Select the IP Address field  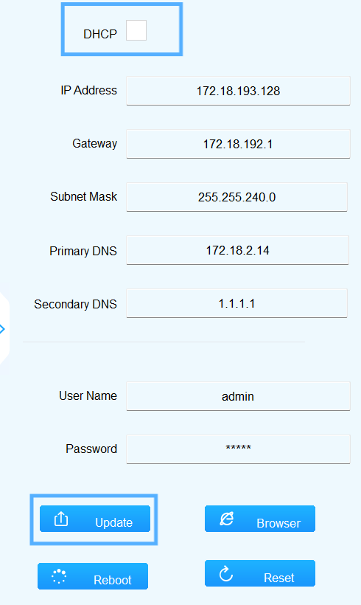tap(238, 91)
